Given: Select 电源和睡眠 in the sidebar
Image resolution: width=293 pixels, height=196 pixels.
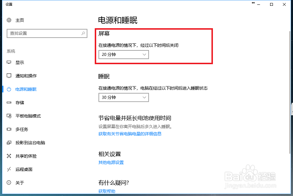Looking at the screenshot, I should tap(26, 89).
